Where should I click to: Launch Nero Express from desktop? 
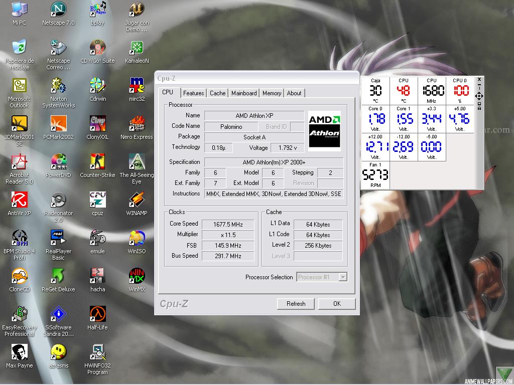[137, 124]
